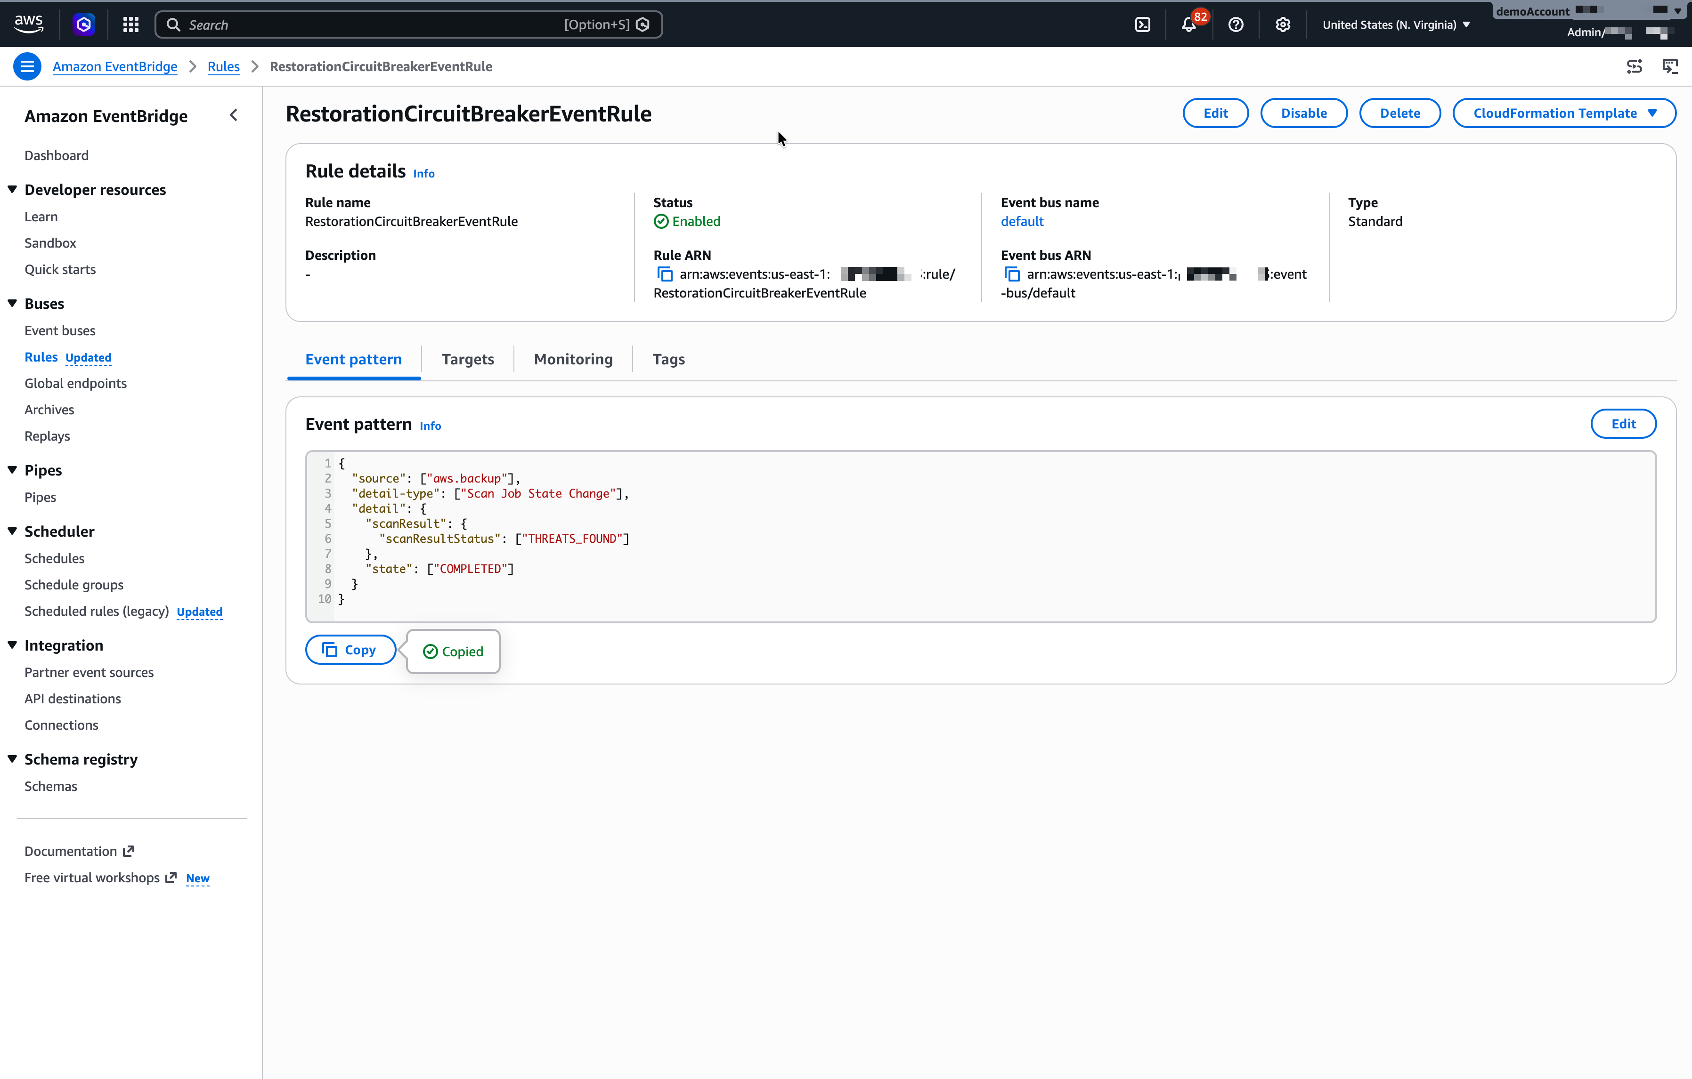Switch to the Event pattern tab
This screenshot has height=1079, width=1692.
pos(353,360)
